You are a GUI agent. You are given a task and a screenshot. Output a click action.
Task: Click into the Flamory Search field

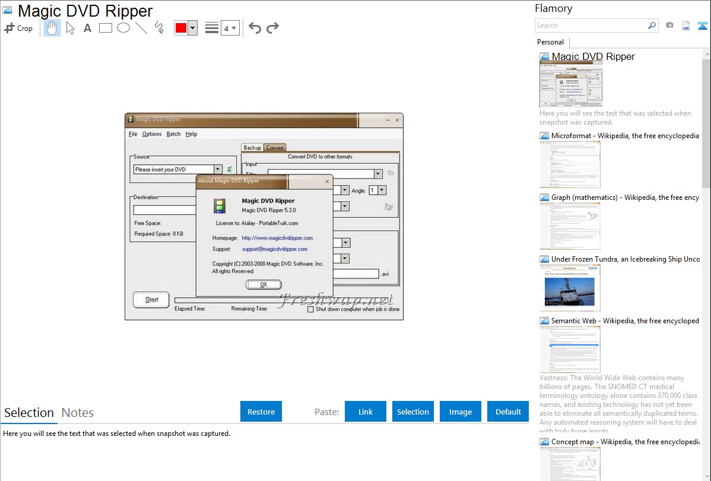[591, 26]
